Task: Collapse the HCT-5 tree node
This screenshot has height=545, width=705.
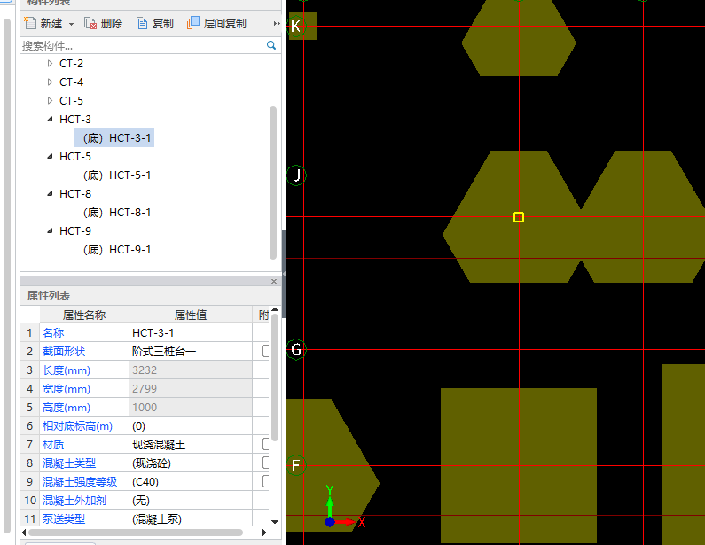Action: coord(50,156)
